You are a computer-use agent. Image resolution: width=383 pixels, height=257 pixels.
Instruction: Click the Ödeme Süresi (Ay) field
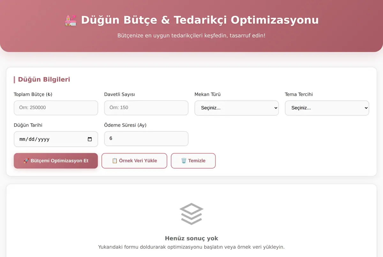[146, 139]
